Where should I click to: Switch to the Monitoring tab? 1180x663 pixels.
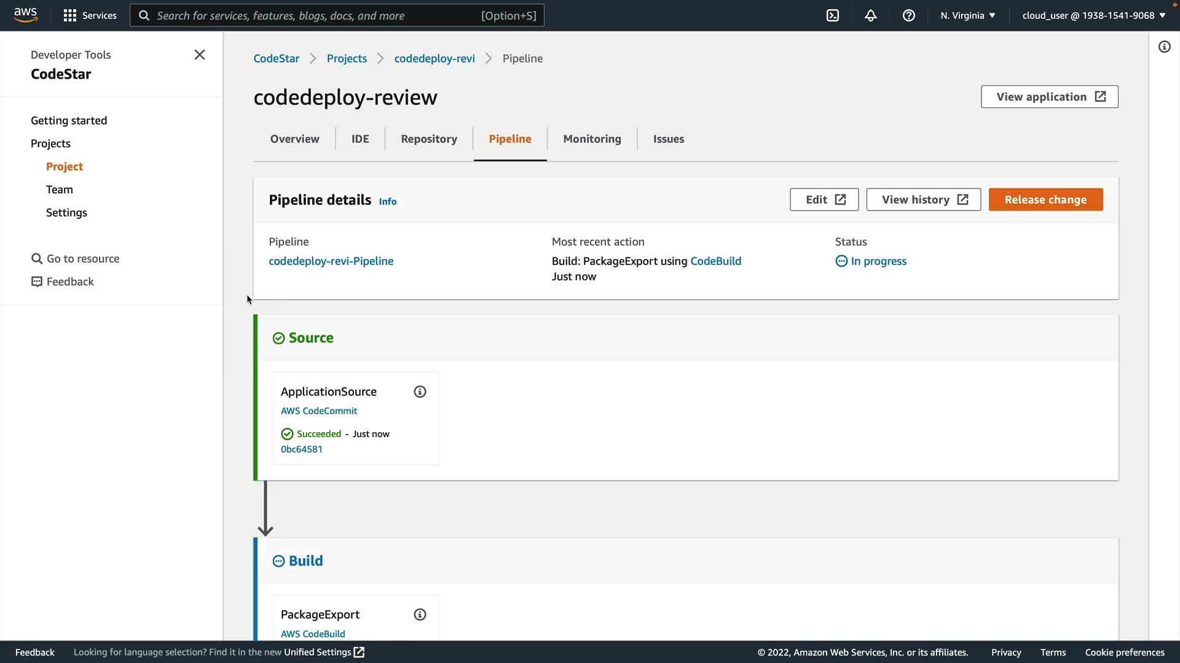point(592,139)
